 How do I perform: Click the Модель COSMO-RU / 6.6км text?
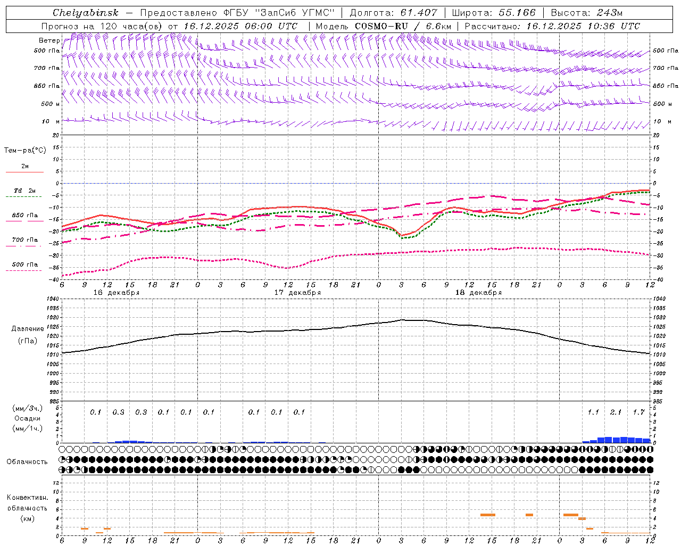(384, 26)
